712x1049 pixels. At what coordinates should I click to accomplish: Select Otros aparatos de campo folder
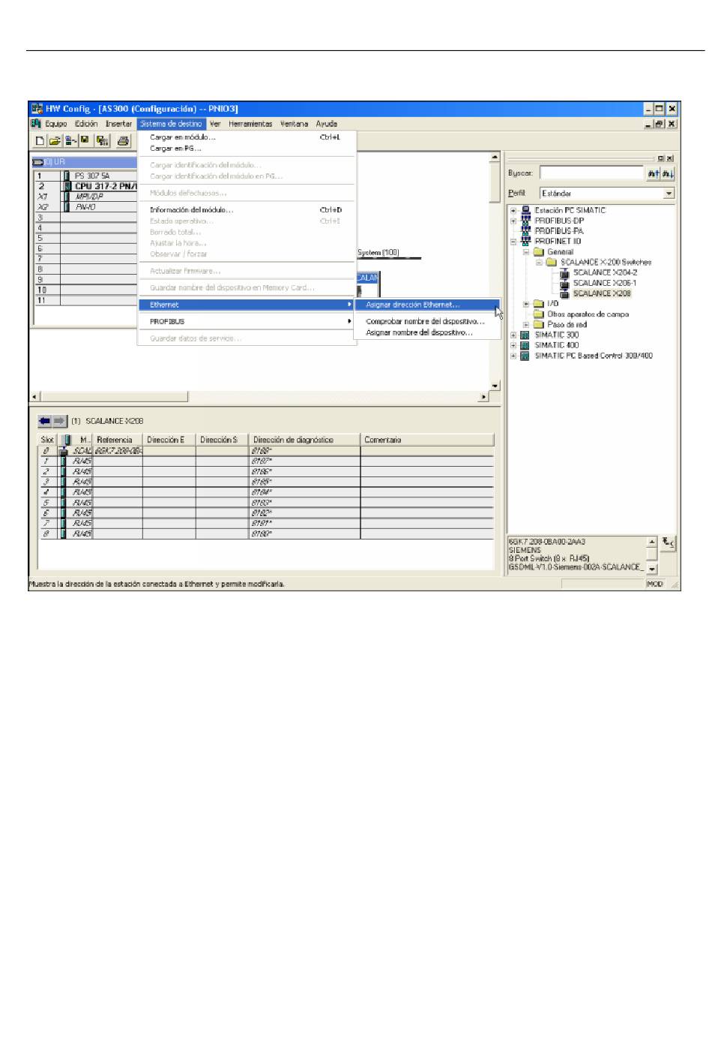tap(588, 314)
